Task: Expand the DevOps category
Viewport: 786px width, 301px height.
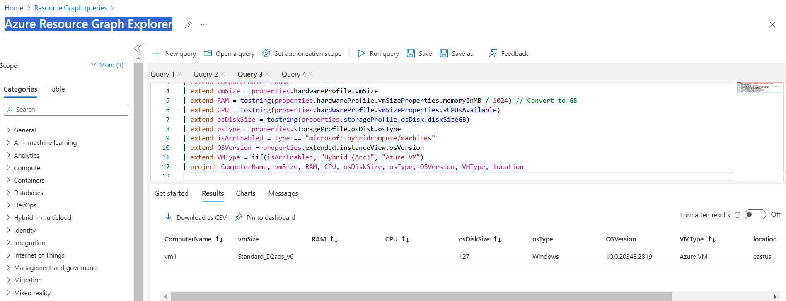Action: tap(8, 205)
